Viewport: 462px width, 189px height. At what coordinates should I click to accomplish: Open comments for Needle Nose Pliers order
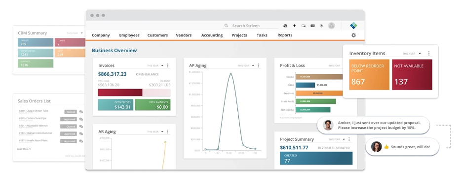point(81,141)
